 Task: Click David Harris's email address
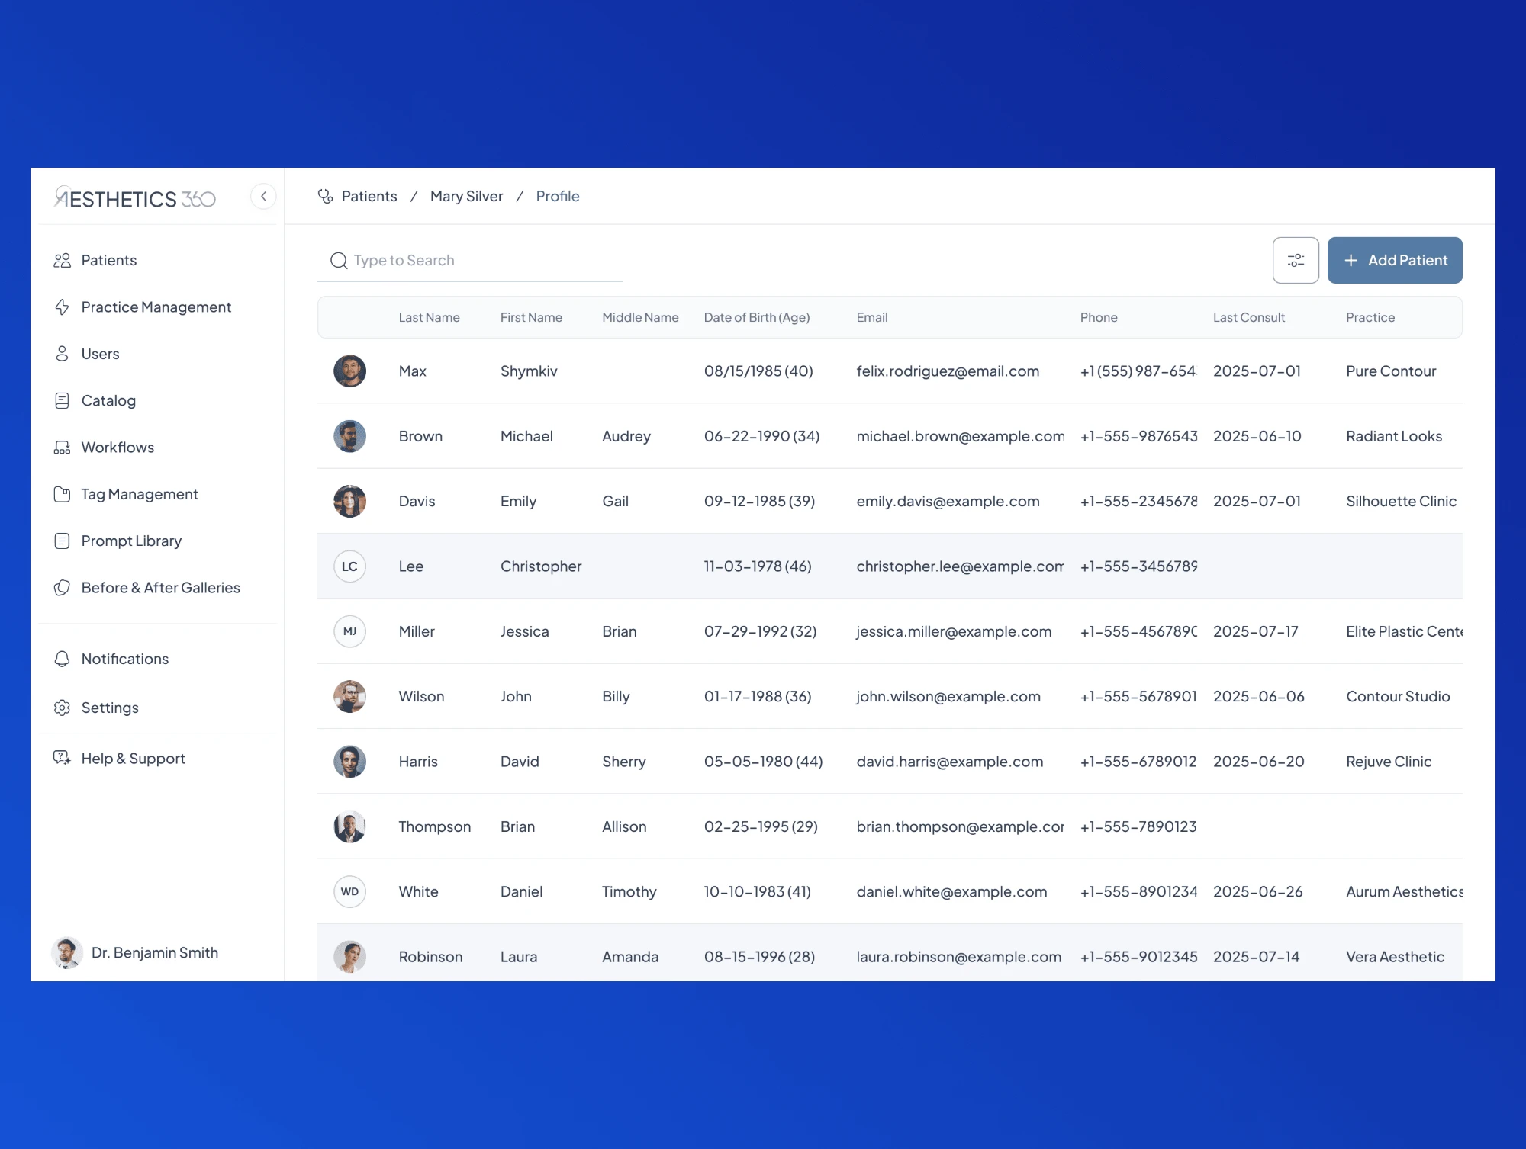949,762
